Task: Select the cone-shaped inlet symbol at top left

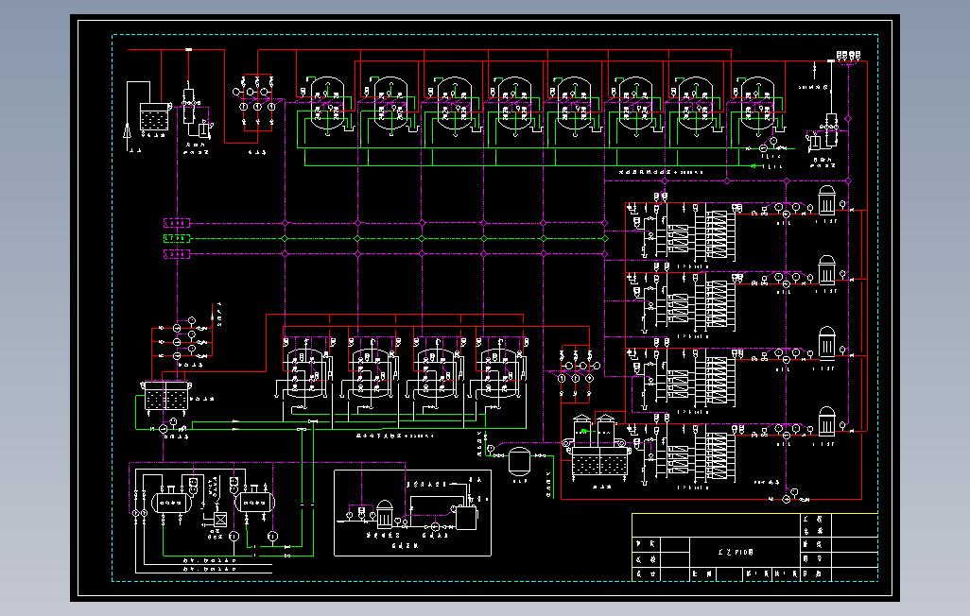Action: (x=128, y=132)
